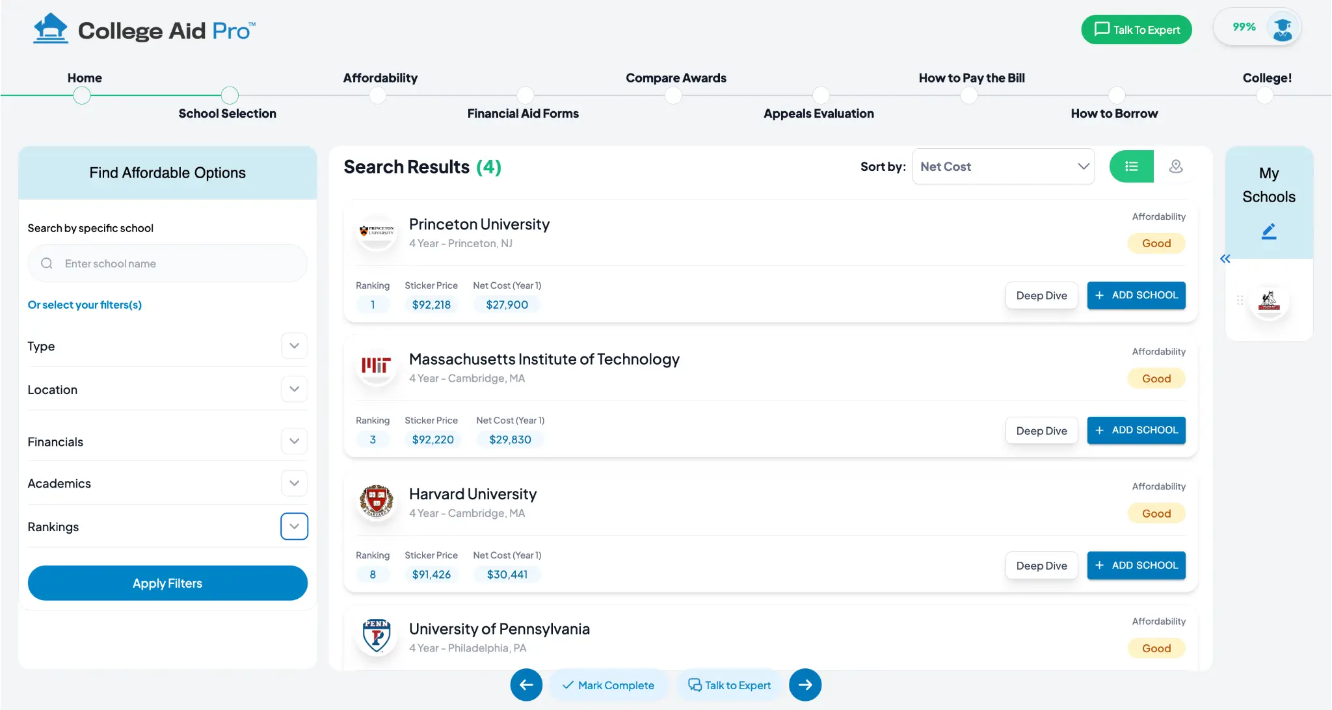Mark this step complete

[608, 685]
